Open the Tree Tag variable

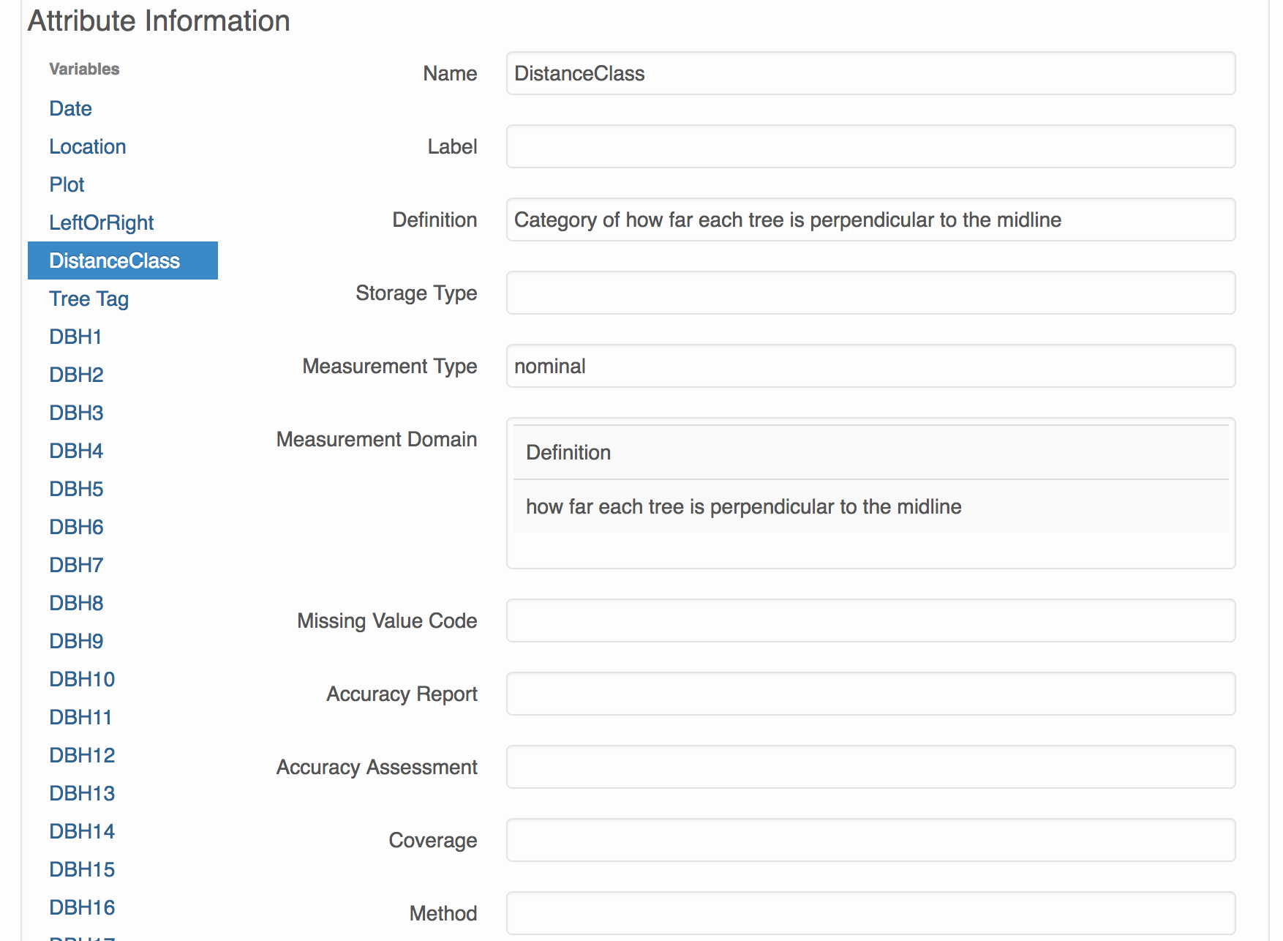[89, 299]
